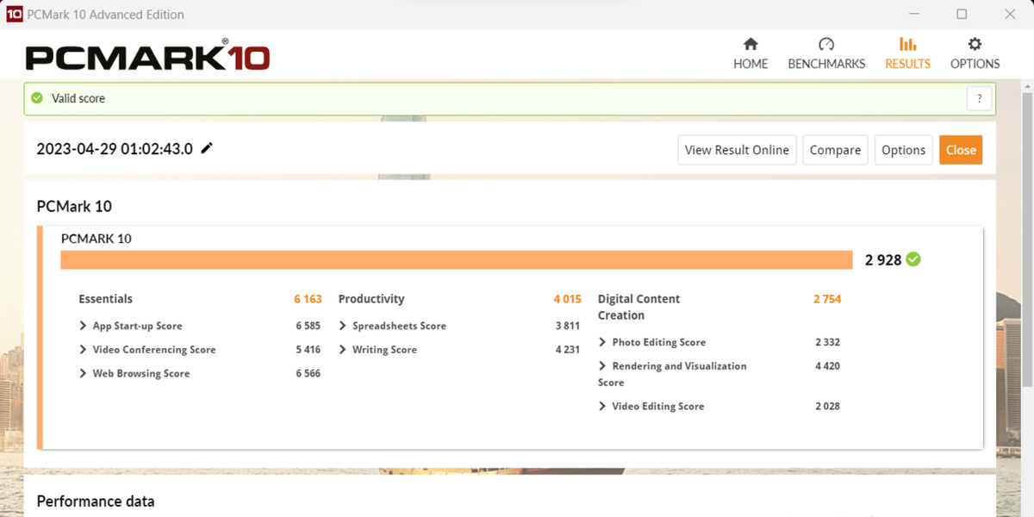Image resolution: width=1034 pixels, height=517 pixels.
Task: Click the result timestamp 2023-04-29 01:02:43.0
Action: click(115, 149)
